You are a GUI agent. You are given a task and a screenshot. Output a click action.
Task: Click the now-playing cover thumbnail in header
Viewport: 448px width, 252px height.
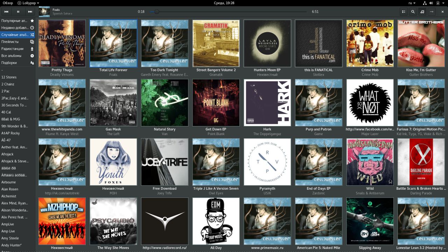point(44,12)
